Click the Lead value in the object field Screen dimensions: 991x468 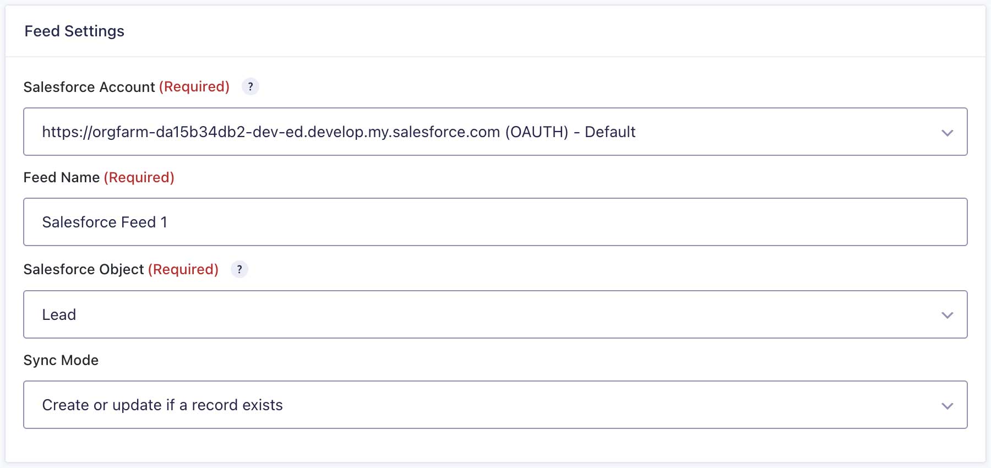(x=58, y=314)
